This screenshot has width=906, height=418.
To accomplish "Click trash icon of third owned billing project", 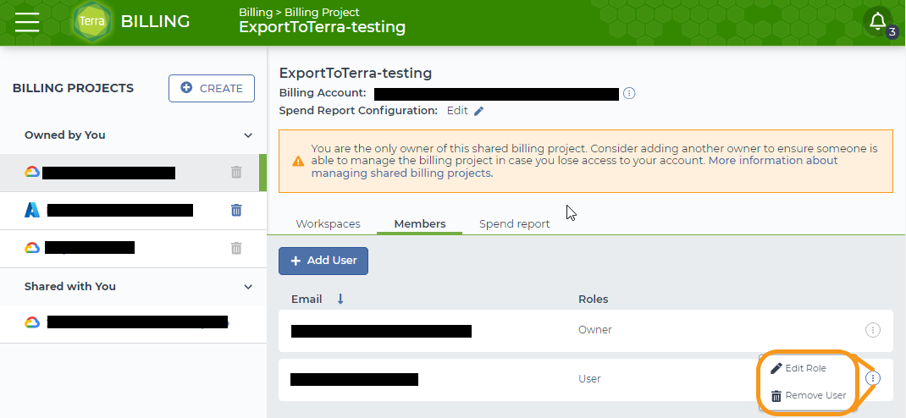I will point(235,248).
